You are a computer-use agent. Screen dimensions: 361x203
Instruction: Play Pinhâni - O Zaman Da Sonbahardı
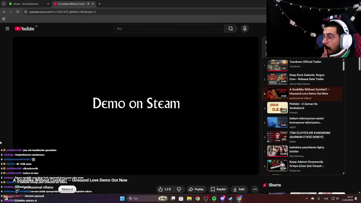[x=303, y=106]
